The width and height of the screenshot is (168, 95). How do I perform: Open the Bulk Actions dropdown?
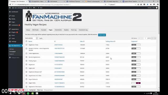pyautogui.click(x=31, y=38)
